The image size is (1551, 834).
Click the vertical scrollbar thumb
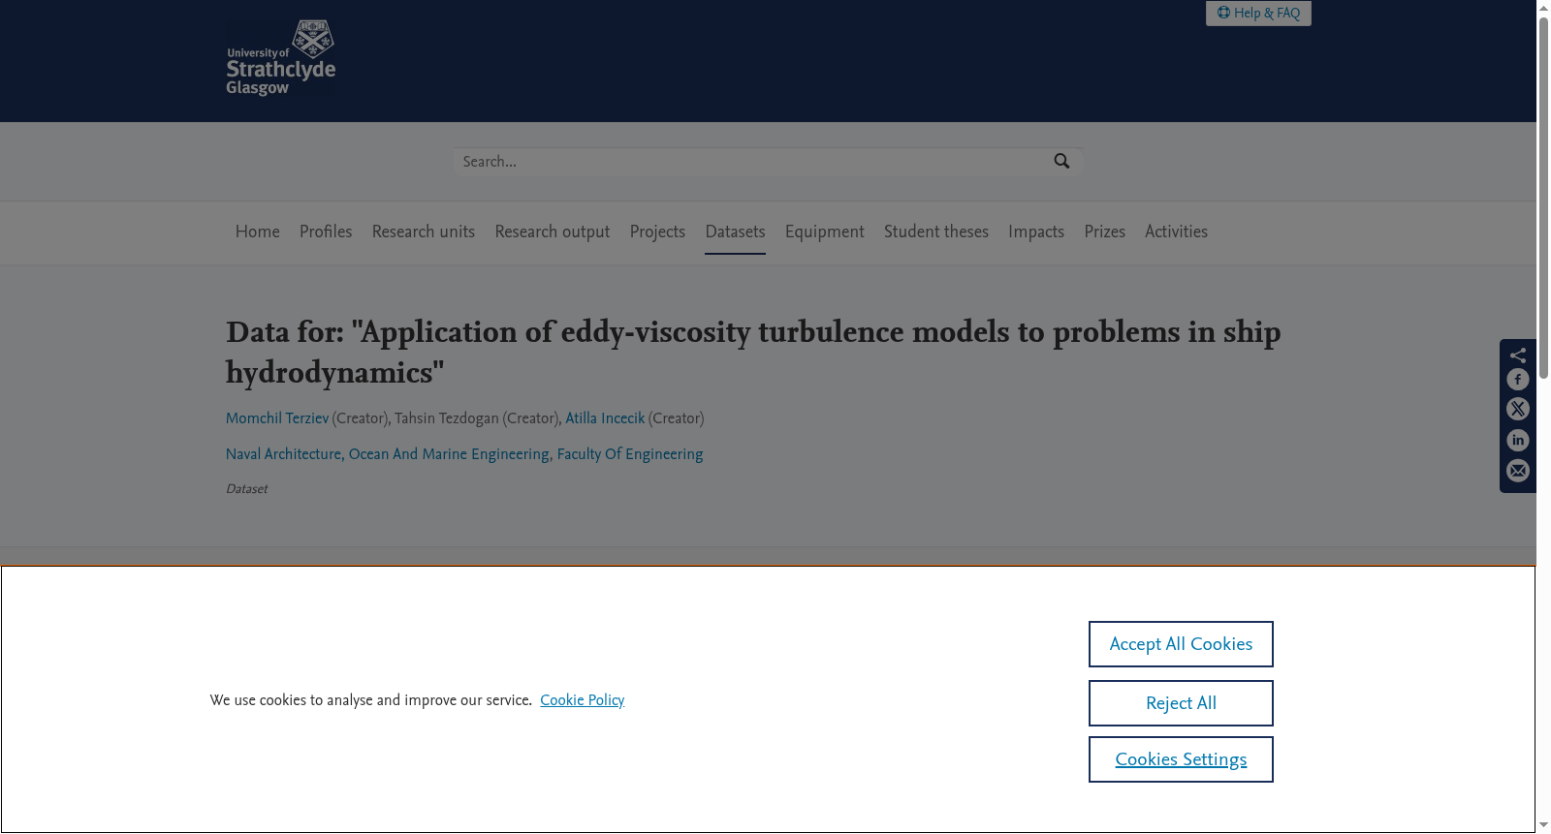coord(1543,198)
